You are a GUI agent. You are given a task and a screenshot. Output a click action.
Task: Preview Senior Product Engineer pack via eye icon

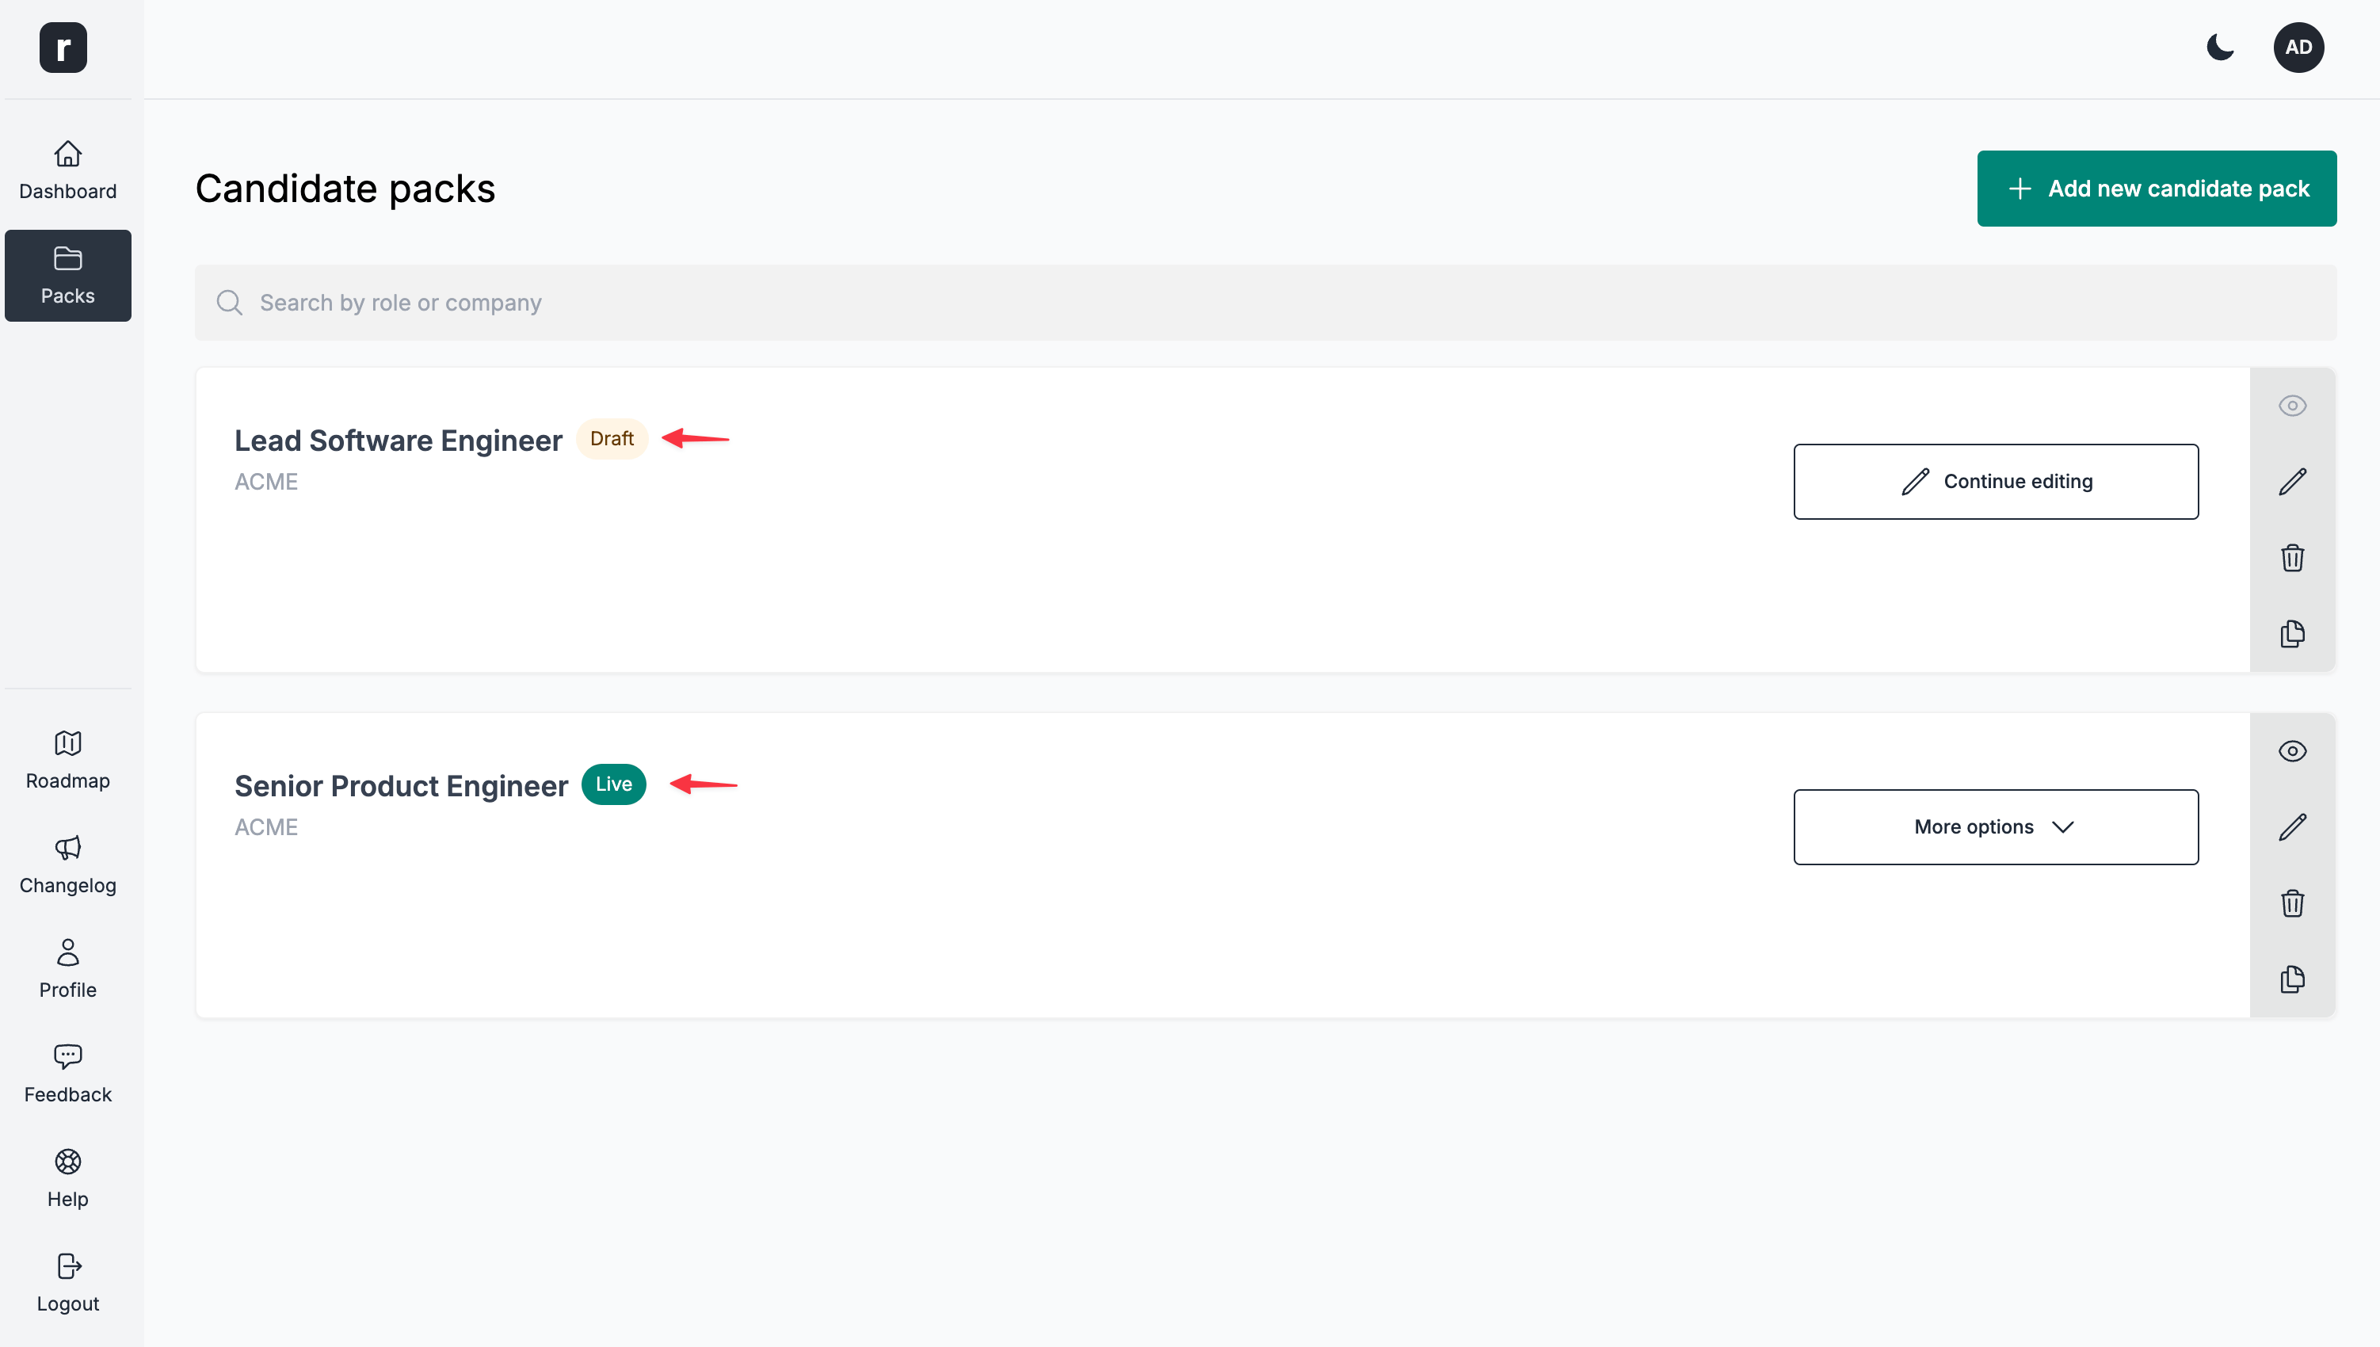[2293, 750]
